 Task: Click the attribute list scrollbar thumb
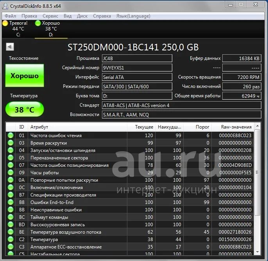click(257, 172)
